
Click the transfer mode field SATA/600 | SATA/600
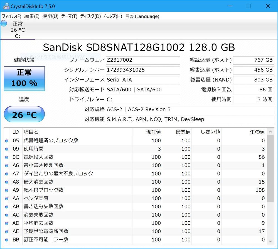143,90
